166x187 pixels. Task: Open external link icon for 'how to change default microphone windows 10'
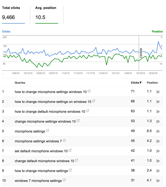pyautogui.click(x=88, y=111)
